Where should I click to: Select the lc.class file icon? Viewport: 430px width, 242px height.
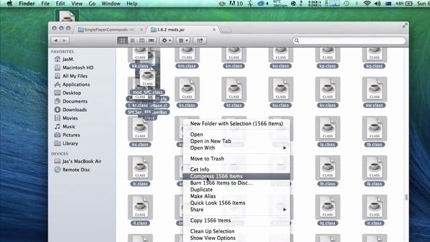(x=140, y=167)
